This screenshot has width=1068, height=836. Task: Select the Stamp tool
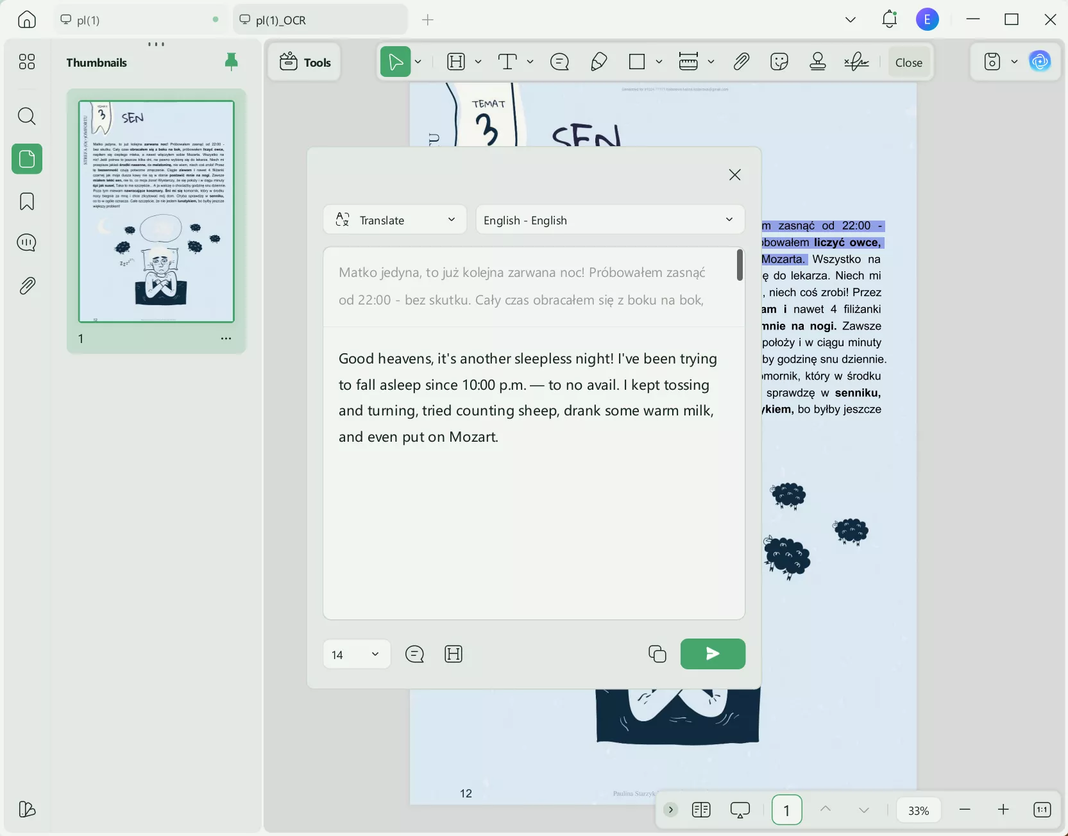point(818,62)
